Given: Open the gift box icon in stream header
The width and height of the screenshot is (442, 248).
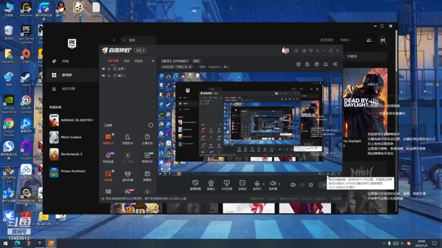Looking at the screenshot, I should tap(298, 64).
